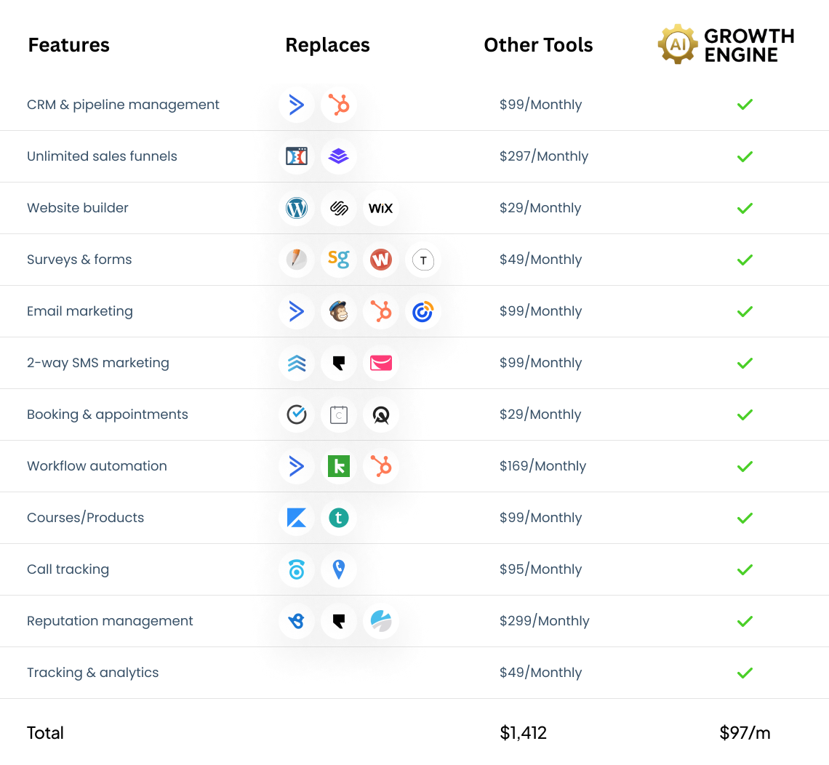The height and width of the screenshot is (765, 829).
Task: Choose the Mailchimp monkey icon
Action: [339, 311]
